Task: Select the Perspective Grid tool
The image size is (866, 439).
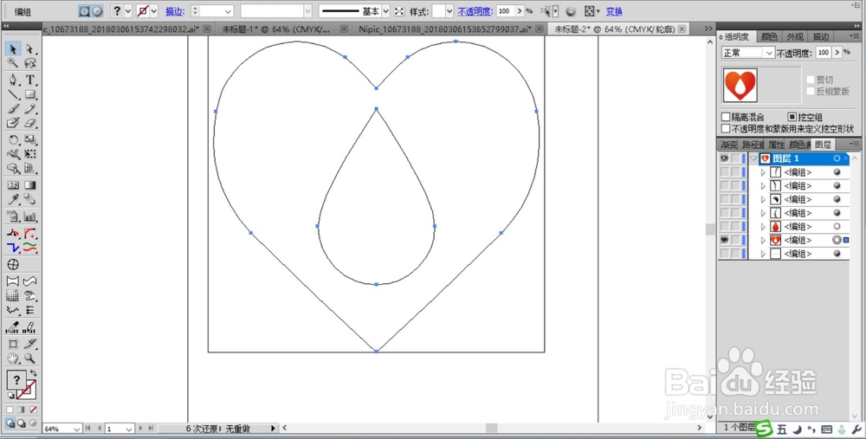Action: click(29, 169)
